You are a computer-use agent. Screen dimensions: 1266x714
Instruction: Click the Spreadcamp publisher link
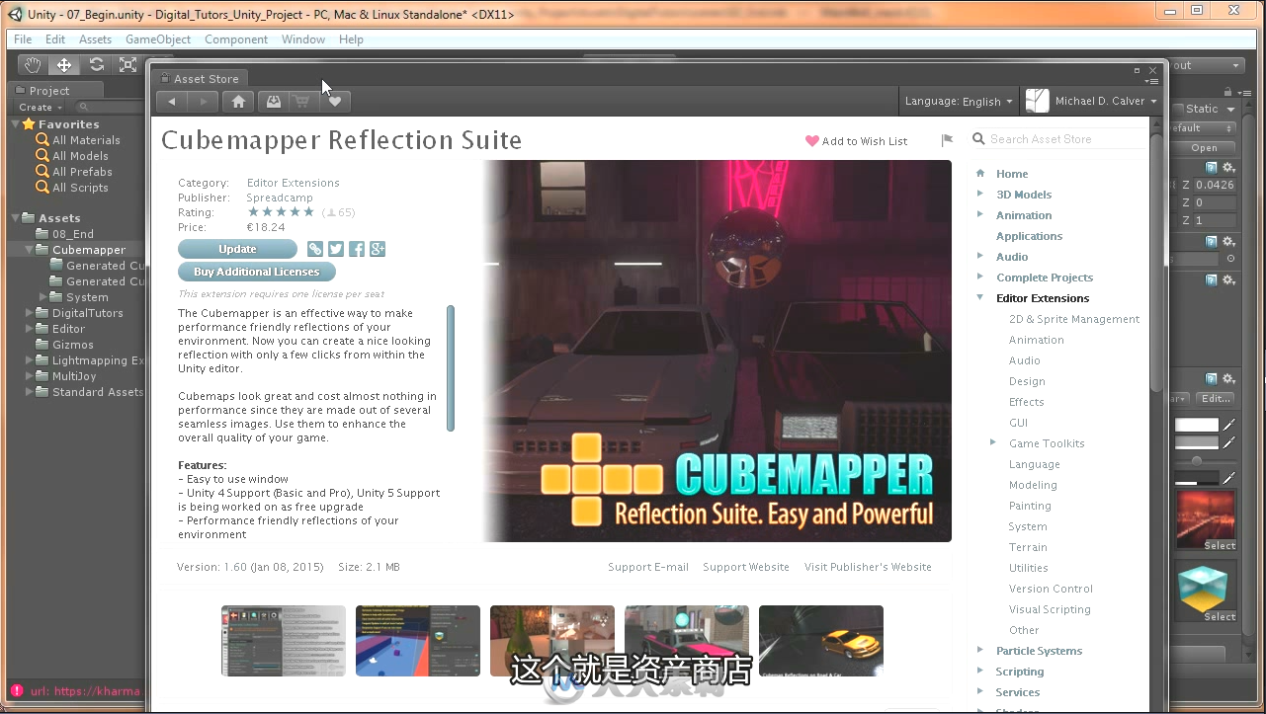point(280,198)
